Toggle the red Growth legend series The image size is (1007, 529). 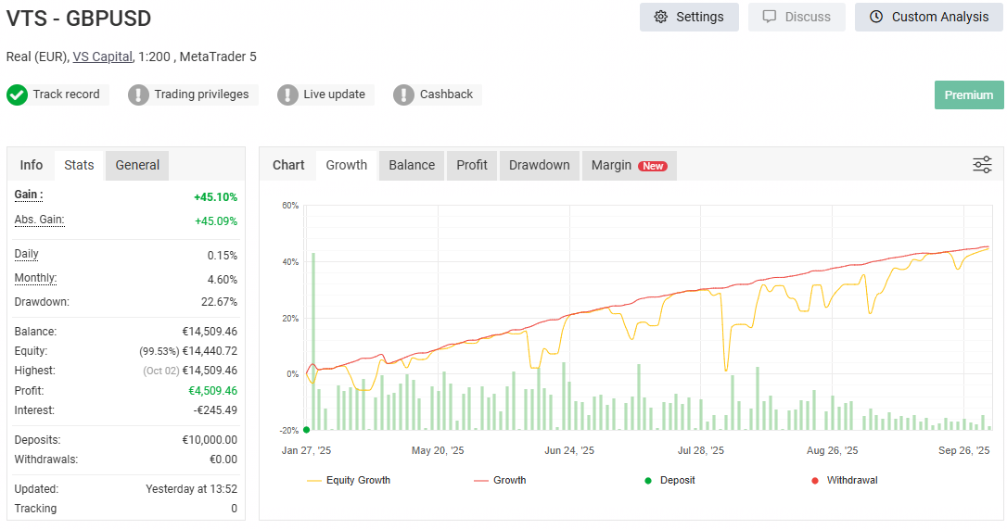500,480
